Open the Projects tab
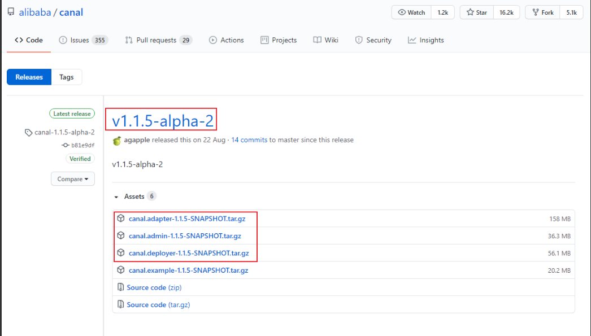 coord(279,40)
